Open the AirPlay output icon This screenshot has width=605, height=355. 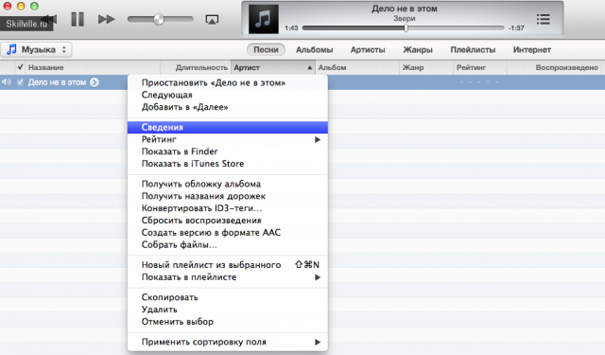click(212, 19)
